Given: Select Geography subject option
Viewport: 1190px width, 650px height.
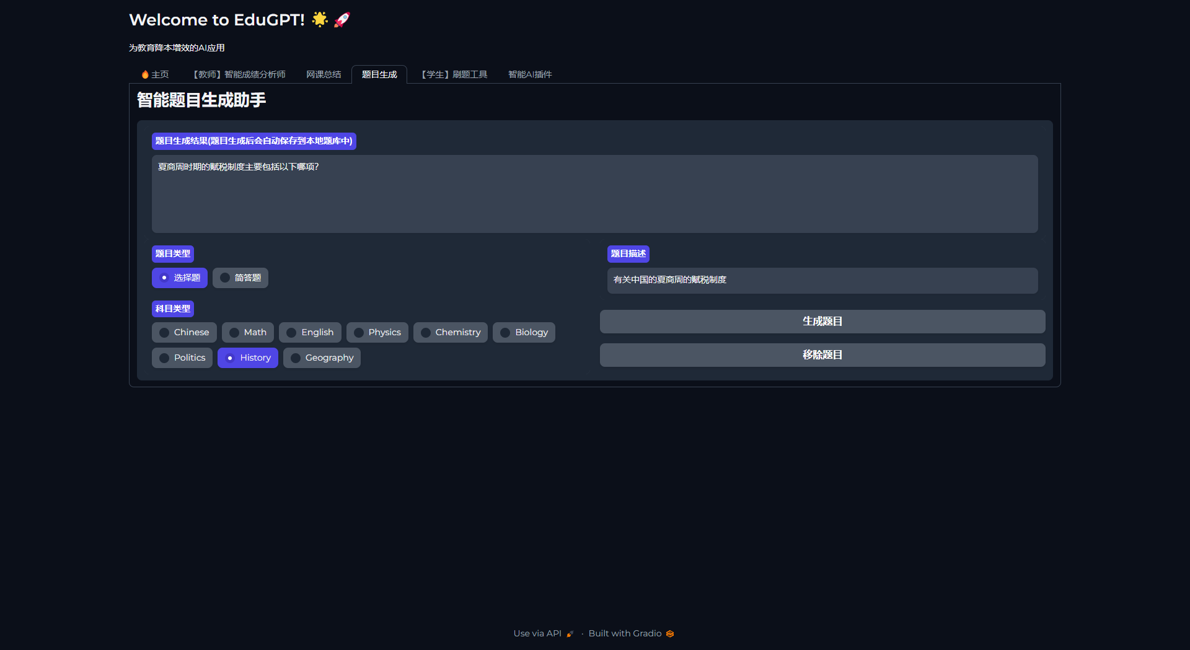Looking at the screenshot, I should click(x=322, y=358).
